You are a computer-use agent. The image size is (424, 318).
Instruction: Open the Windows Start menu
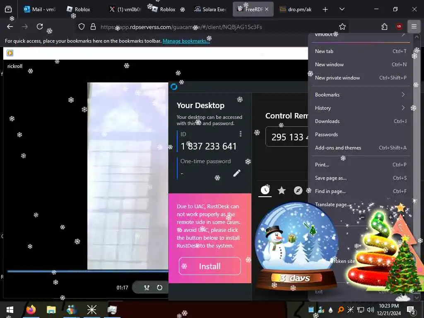(x=10, y=310)
